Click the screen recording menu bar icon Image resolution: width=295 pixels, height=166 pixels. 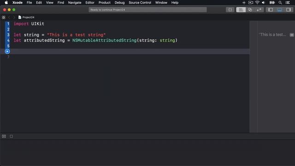[251, 3]
